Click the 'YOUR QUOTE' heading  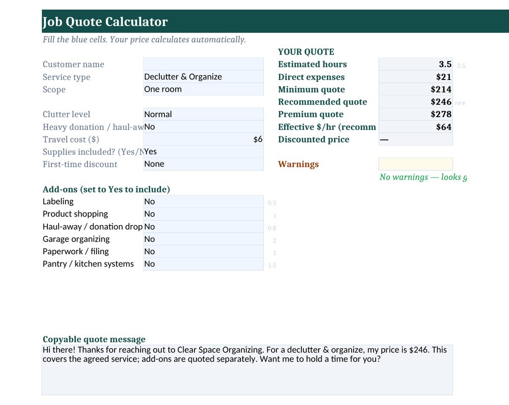[x=306, y=52]
